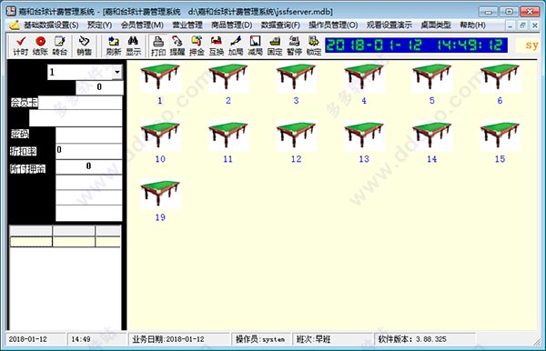Screen dimensions: 546x351
Task: Click the 加局 add game icon
Action: 236,45
